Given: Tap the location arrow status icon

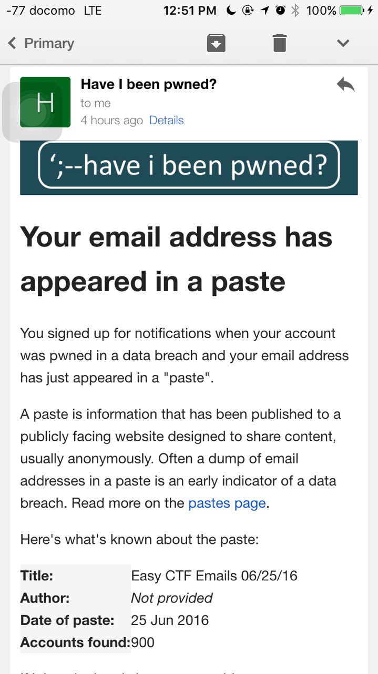Looking at the screenshot, I should pos(265,10).
